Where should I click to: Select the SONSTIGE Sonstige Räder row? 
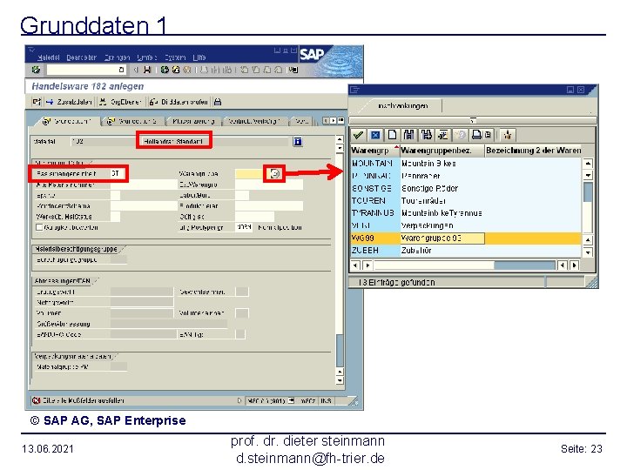465,188
